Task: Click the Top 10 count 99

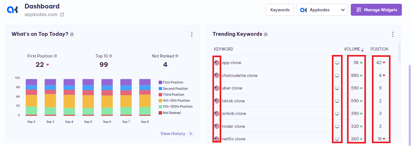Action: [x=104, y=65]
